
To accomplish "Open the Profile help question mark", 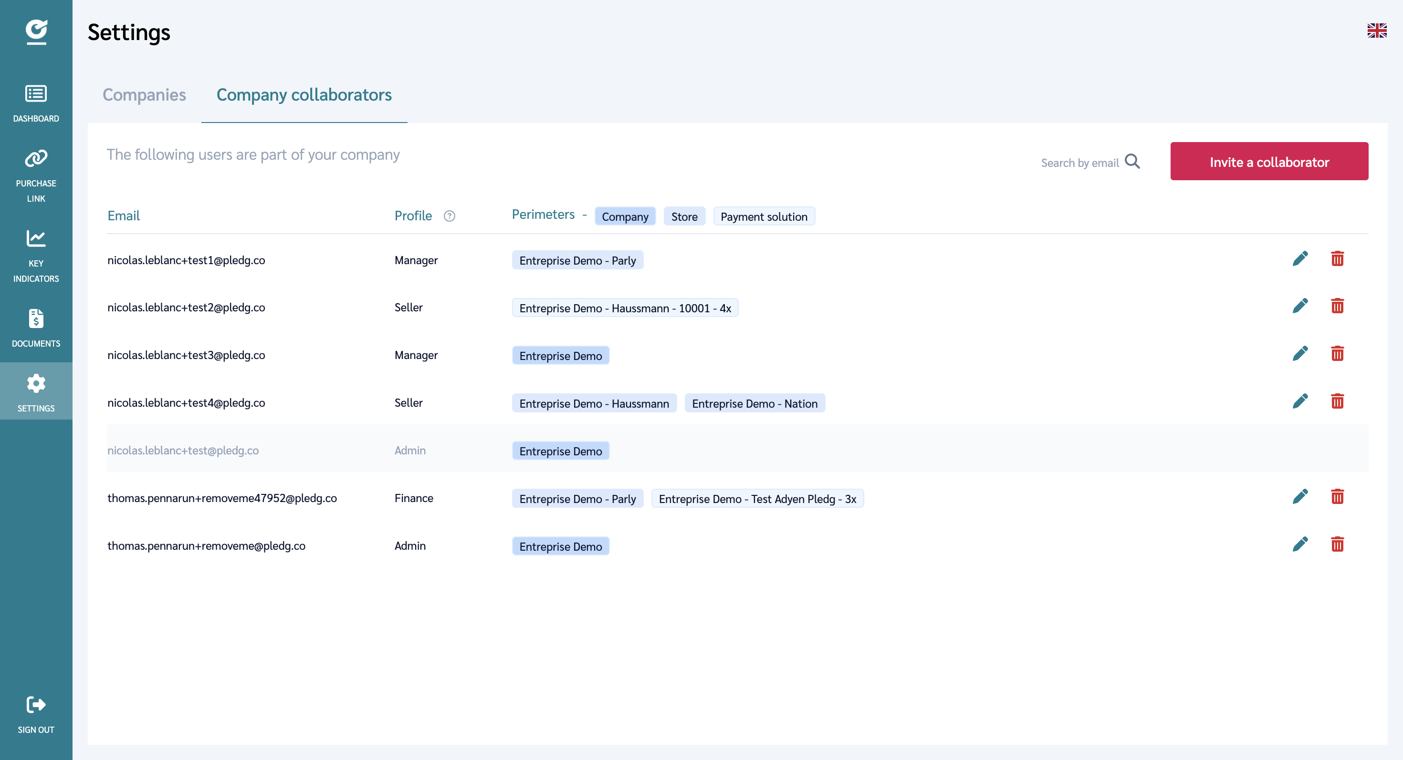I will point(450,216).
